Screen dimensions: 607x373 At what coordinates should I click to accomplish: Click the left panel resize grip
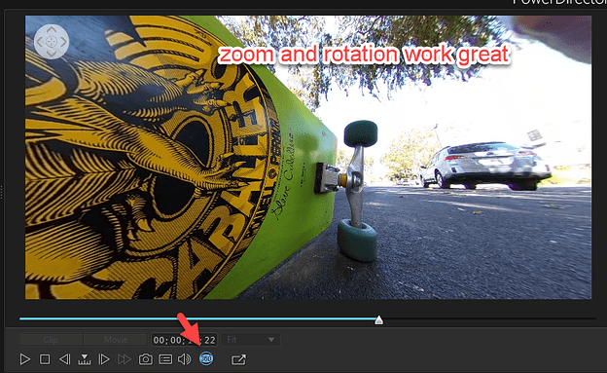(2, 193)
